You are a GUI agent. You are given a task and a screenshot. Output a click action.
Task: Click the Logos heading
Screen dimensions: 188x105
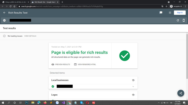click(54, 95)
